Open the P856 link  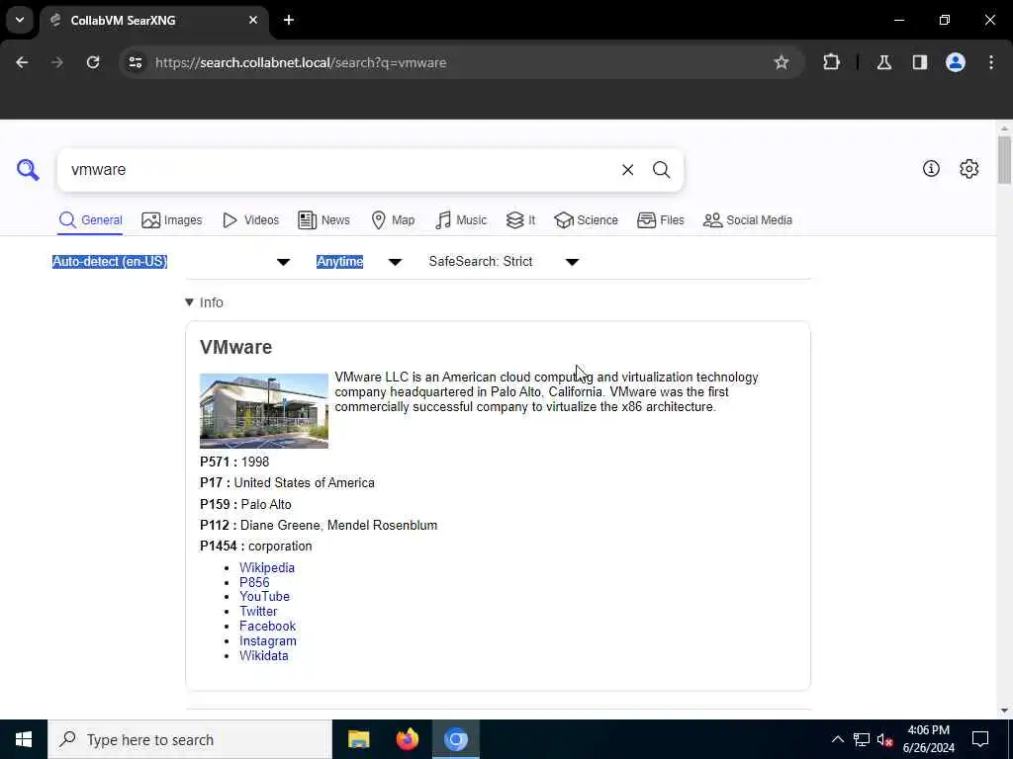(254, 582)
